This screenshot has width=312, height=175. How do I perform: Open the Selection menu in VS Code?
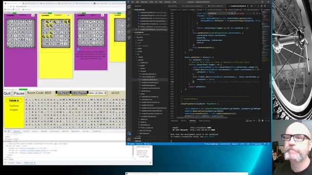coord(144,2)
